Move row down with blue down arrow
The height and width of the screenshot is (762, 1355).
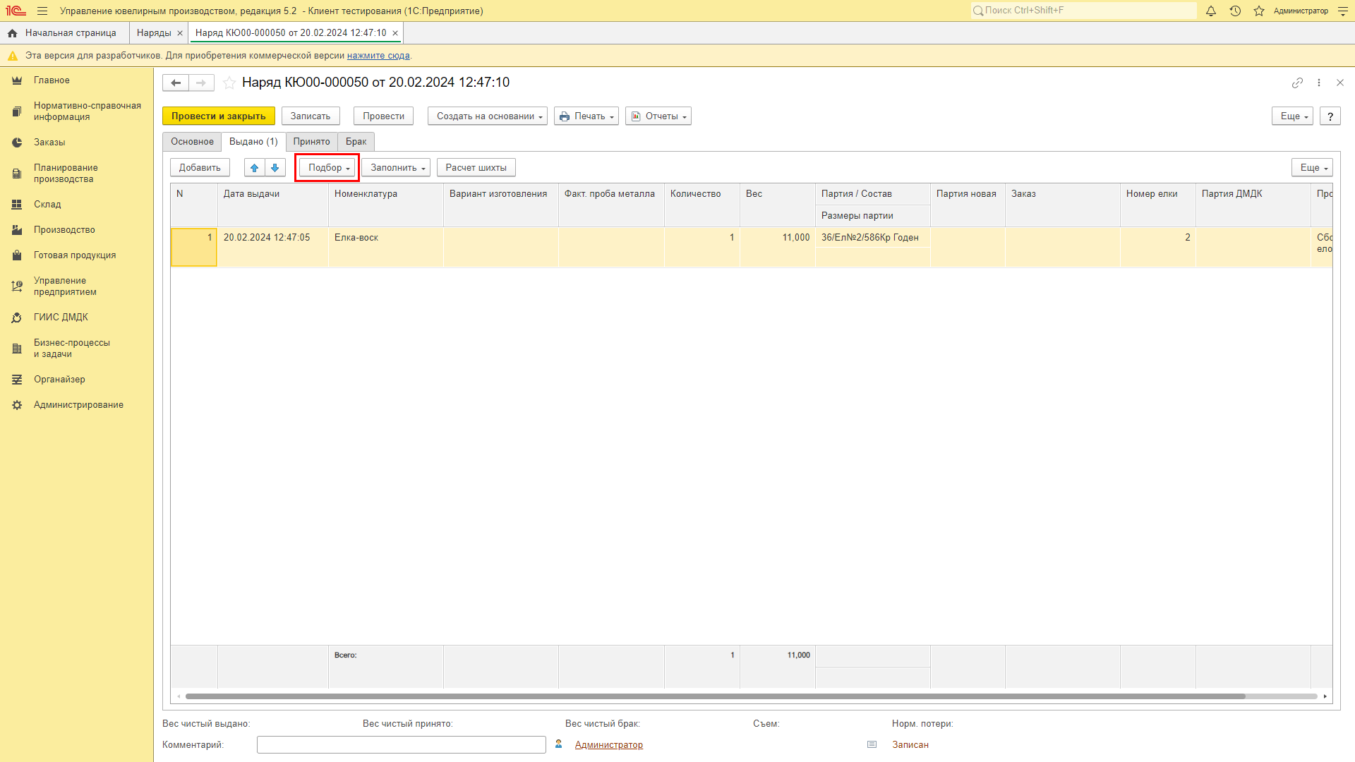pos(275,168)
